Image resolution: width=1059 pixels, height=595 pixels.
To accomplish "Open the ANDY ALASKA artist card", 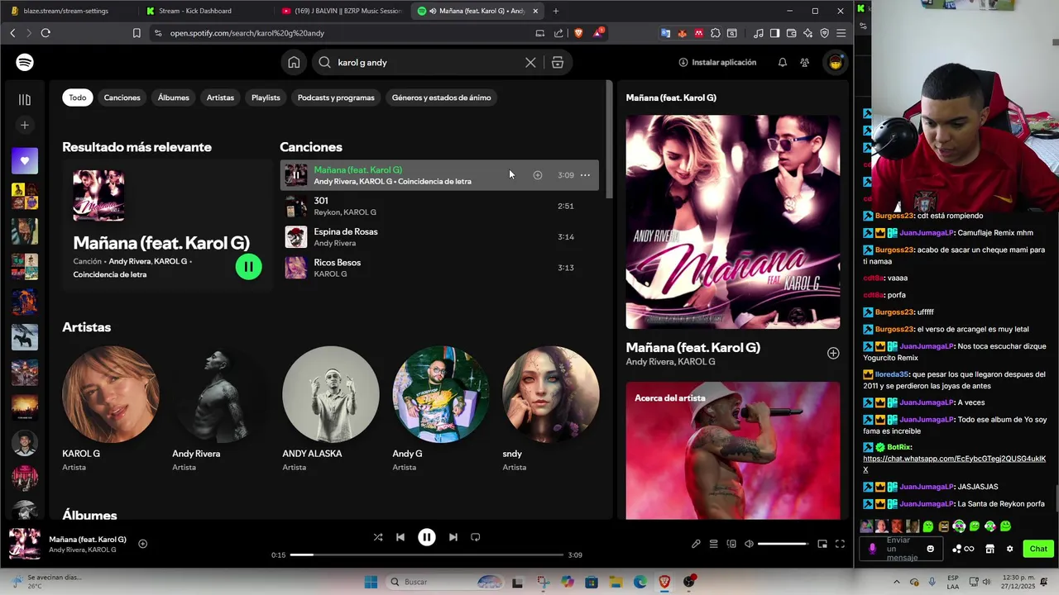I will pos(331,408).
